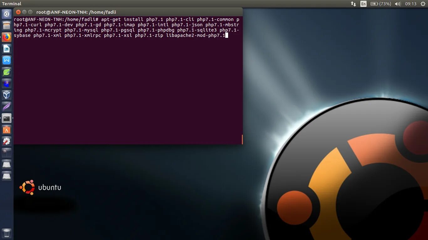The width and height of the screenshot is (428, 240).
Task: Click "php7.1-zip" in terminal command
Action: pyautogui.click(x=149, y=35)
